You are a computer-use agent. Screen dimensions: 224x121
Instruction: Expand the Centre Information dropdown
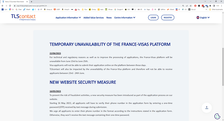click(125, 18)
